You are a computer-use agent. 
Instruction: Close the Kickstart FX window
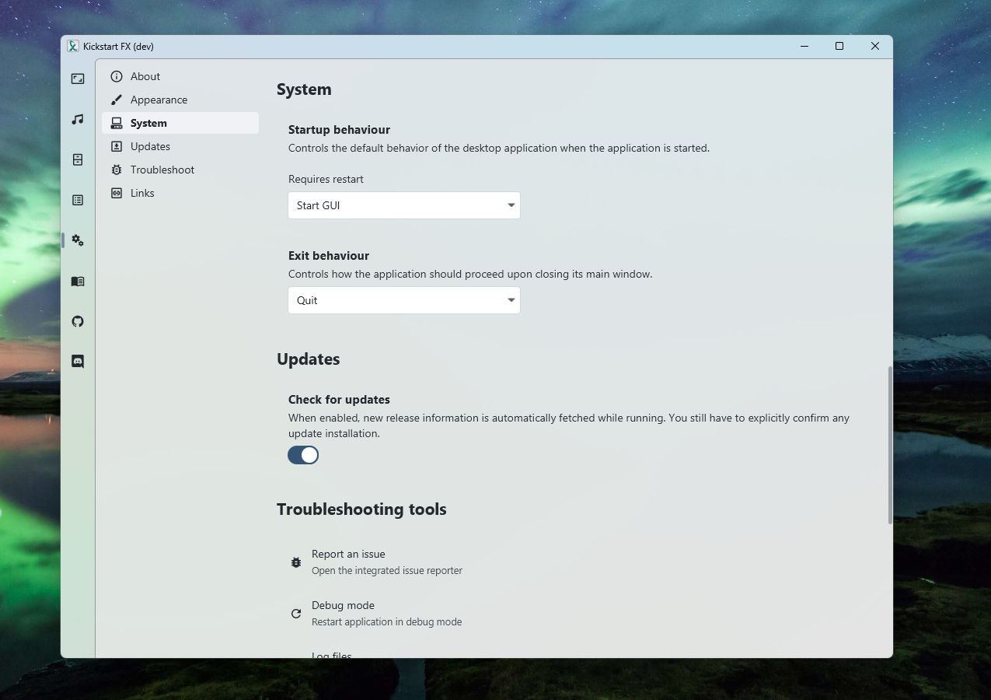[875, 47]
